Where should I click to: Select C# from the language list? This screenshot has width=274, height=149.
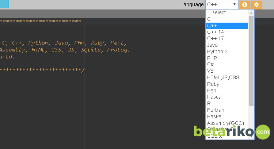pos(227,64)
